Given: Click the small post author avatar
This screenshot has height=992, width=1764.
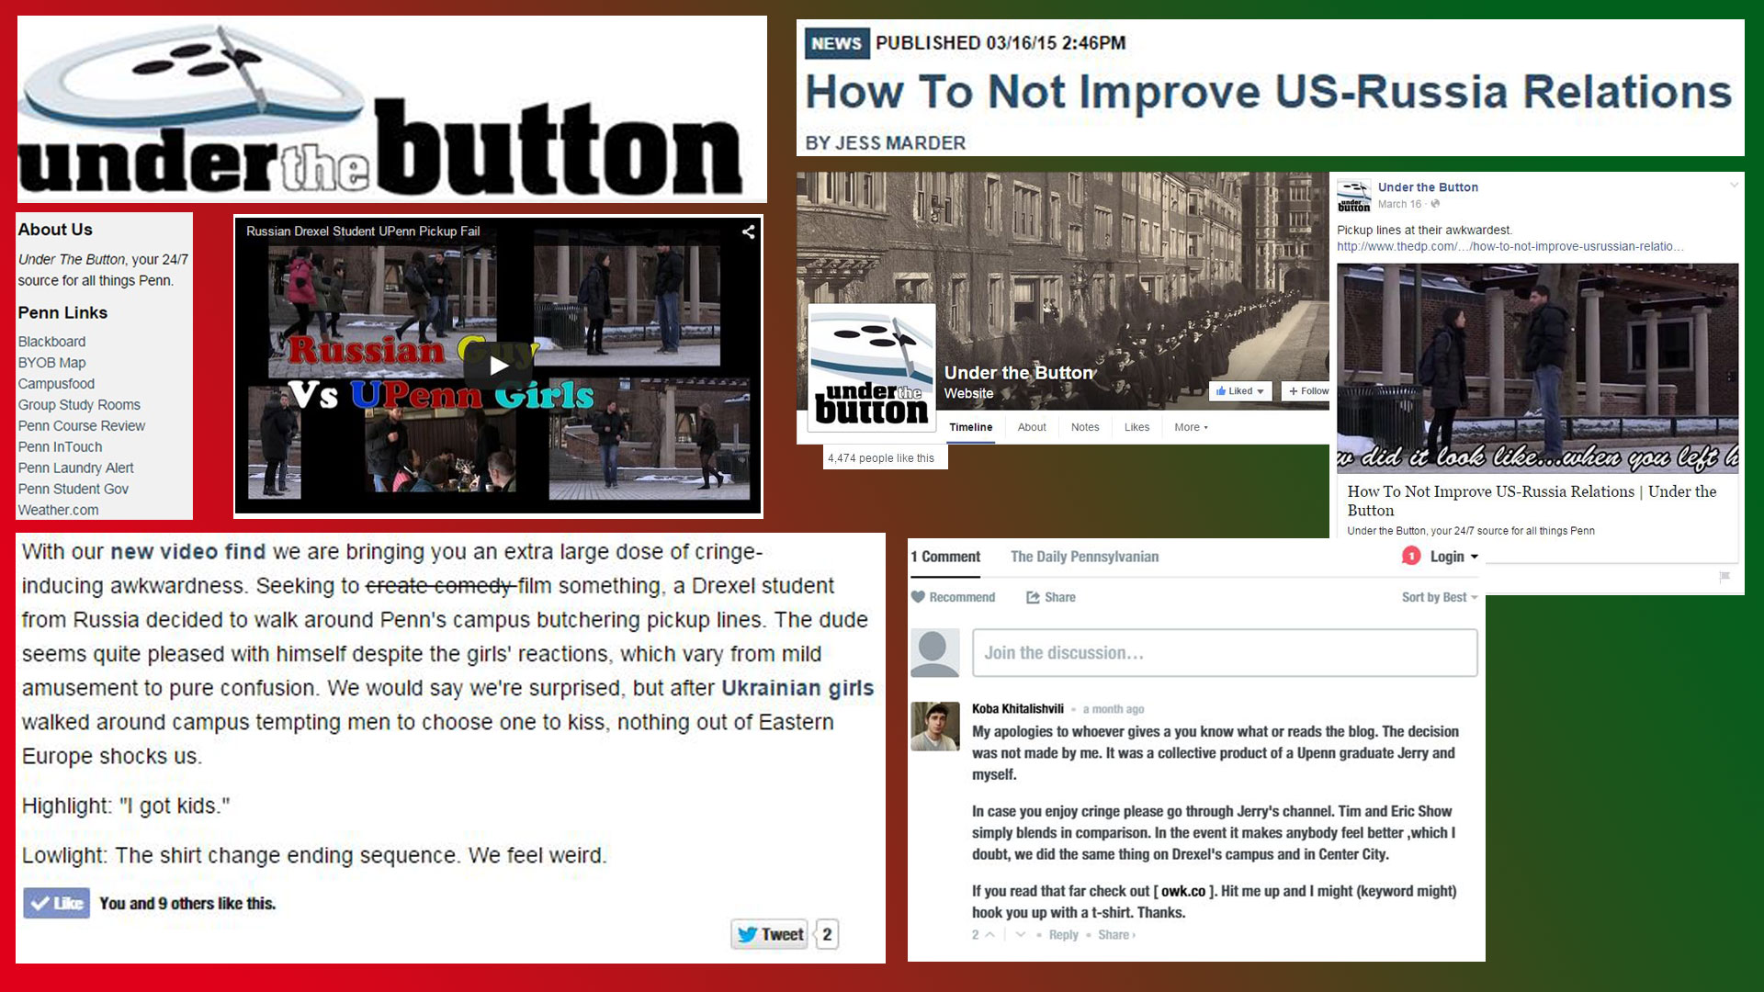Looking at the screenshot, I should [x=1354, y=197].
